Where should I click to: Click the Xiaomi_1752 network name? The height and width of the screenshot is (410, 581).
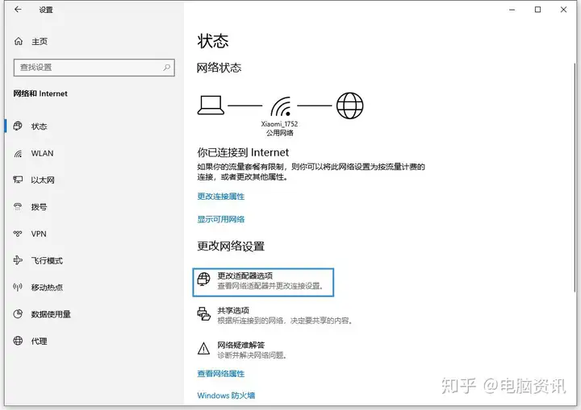coord(279,124)
